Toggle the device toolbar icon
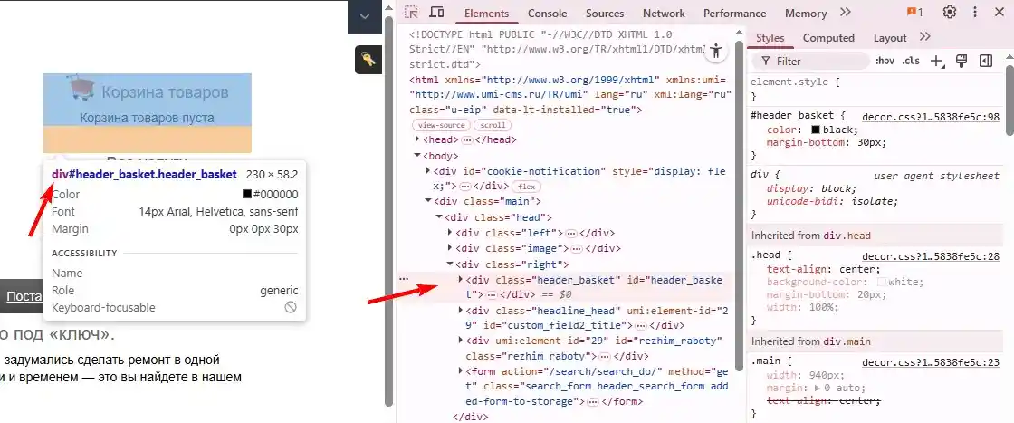This screenshot has height=423, width=1014. (x=436, y=13)
